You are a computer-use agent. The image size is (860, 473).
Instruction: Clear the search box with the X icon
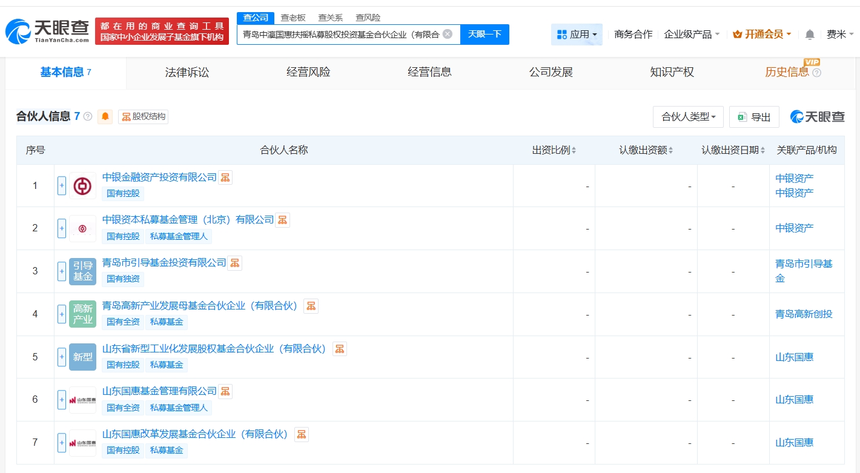448,34
